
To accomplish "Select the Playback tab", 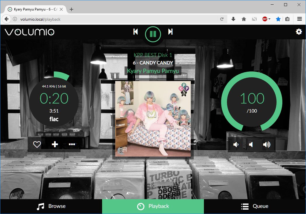I will pyautogui.click(x=153, y=206).
